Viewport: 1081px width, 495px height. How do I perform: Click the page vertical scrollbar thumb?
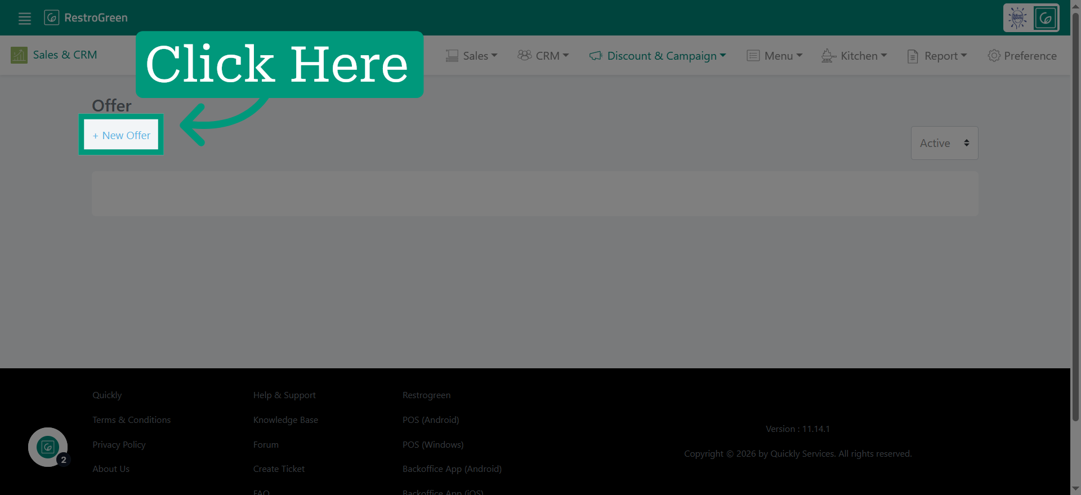pyautogui.click(x=1075, y=217)
